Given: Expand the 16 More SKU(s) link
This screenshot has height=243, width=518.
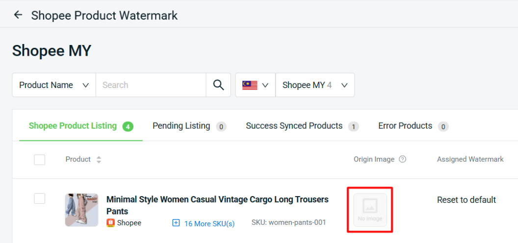Looking at the screenshot, I should click(x=209, y=224).
